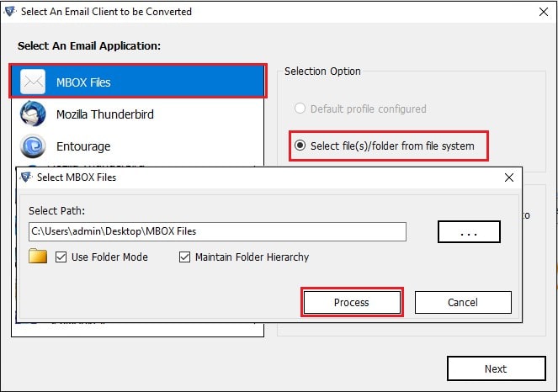Choose Select file(s)/folder from file system radio
The height and width of the screenshot is (392, 558).
[x=300, y=146]
